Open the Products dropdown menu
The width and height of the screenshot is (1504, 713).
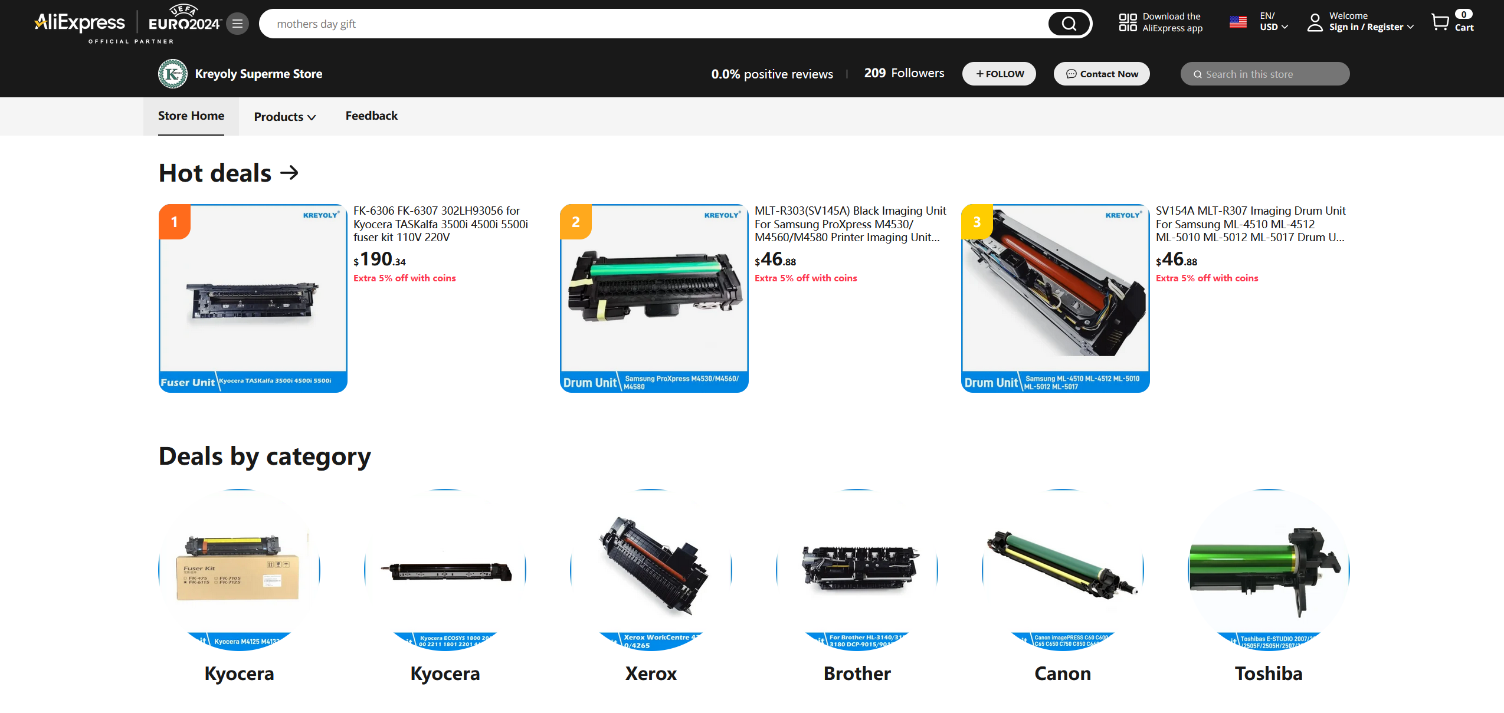(x=285, y=117)
